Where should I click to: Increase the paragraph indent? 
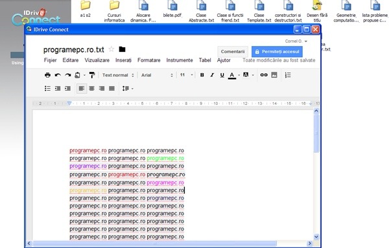[x=67, y=89]
